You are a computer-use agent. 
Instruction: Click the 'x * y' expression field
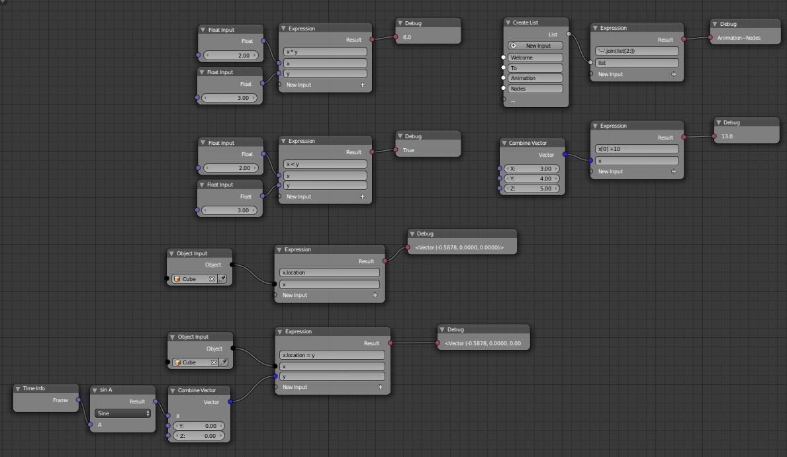pos(325,52)
